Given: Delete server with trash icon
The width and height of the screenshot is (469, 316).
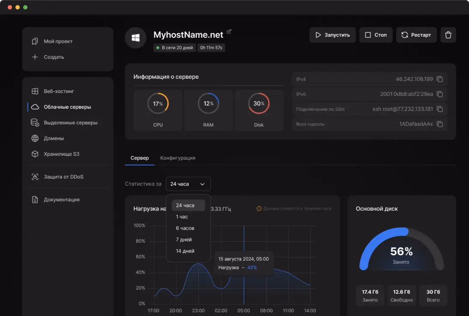Looking at the screenshot, I should (x=448, y=35).
